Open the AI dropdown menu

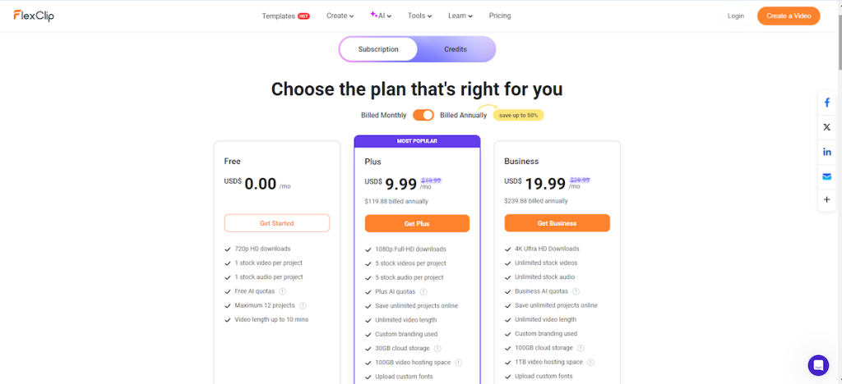[x=382, y=16]
